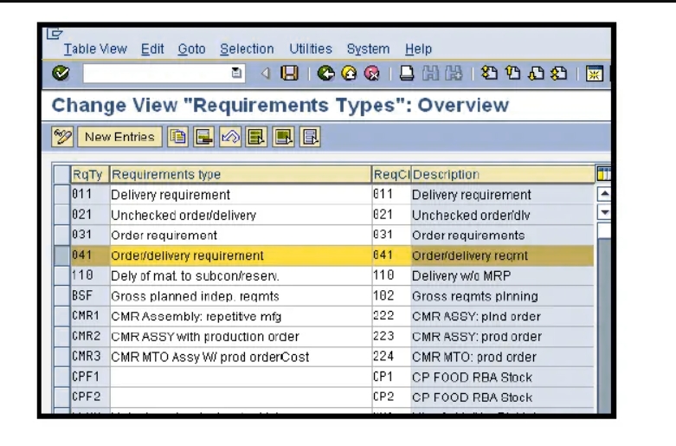The image size is (676, 446).
Task: Open the Goto menu
Action: [x=191, y=48]
